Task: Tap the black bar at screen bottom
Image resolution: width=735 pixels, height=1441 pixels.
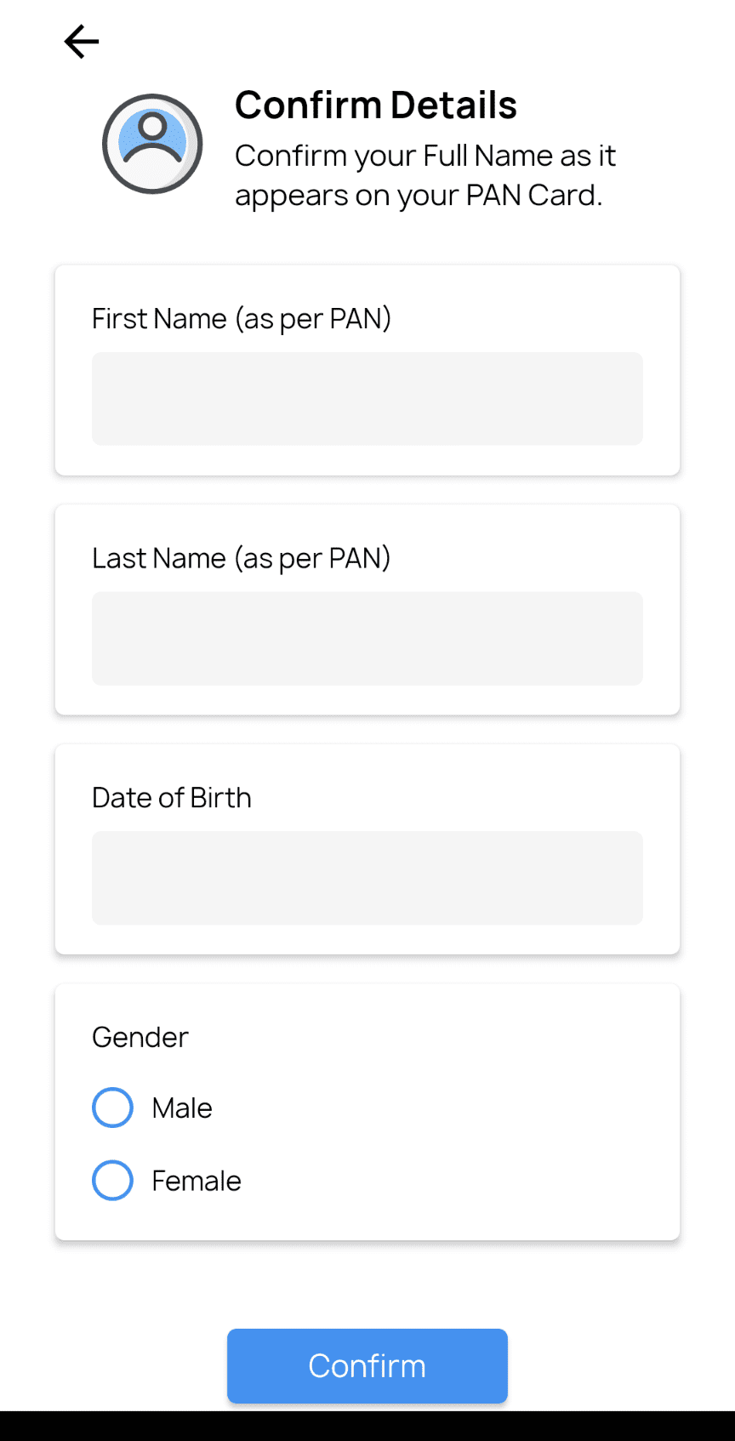Action: click(367, 1426)
